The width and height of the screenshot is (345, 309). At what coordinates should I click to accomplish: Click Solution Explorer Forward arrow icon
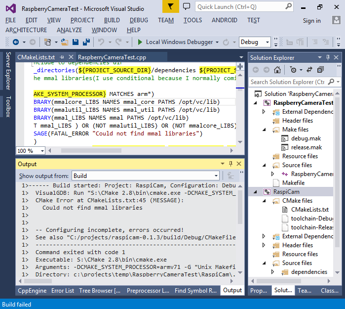[x=267, y=70]
